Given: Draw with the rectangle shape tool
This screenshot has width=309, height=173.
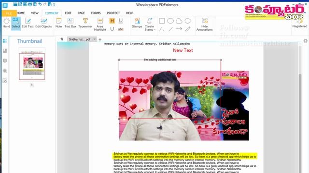Looking at the screenshot, I should (x=162, y=21).
